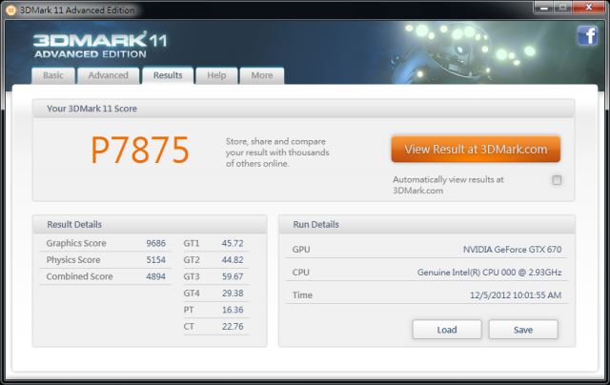The width and height of the screenshot is (610, 385).
Task: Click the NVIDIA GeForce GTX 670 text
Action: [513, 250]
